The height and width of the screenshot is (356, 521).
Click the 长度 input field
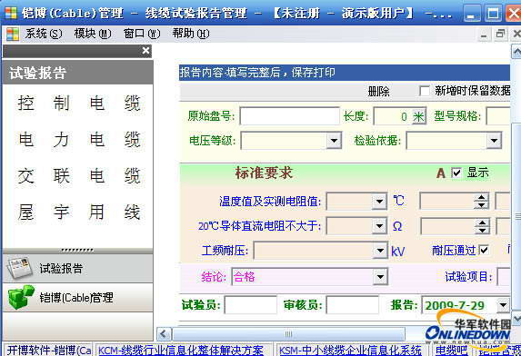[393, 116]
